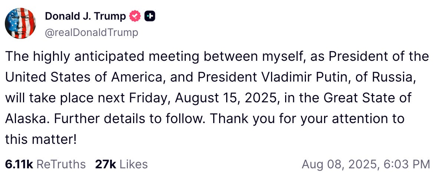Click the Likes label
This screenshot has width=439, height=175.
pyautogui.click(x=133, y=164)
